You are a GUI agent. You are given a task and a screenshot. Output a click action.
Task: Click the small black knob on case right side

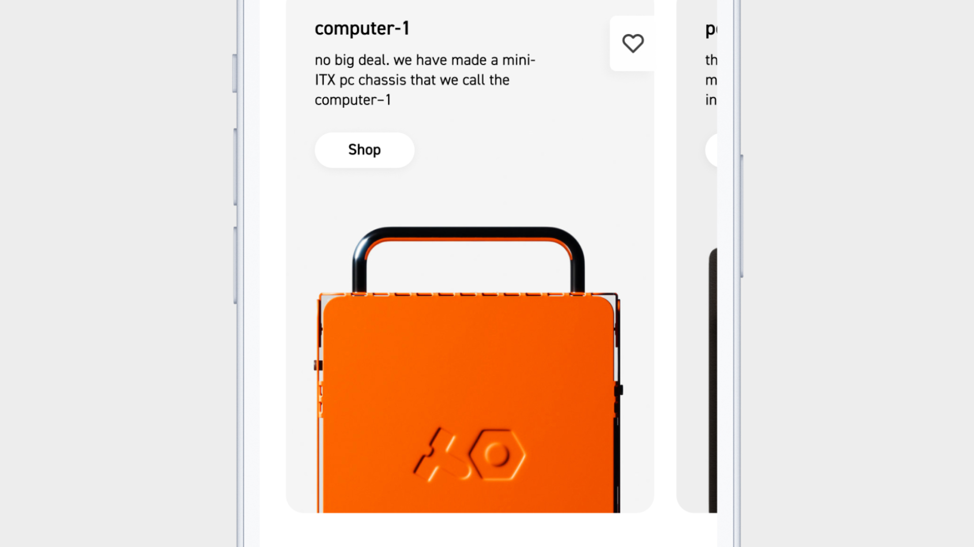click(x=618, y=390)
